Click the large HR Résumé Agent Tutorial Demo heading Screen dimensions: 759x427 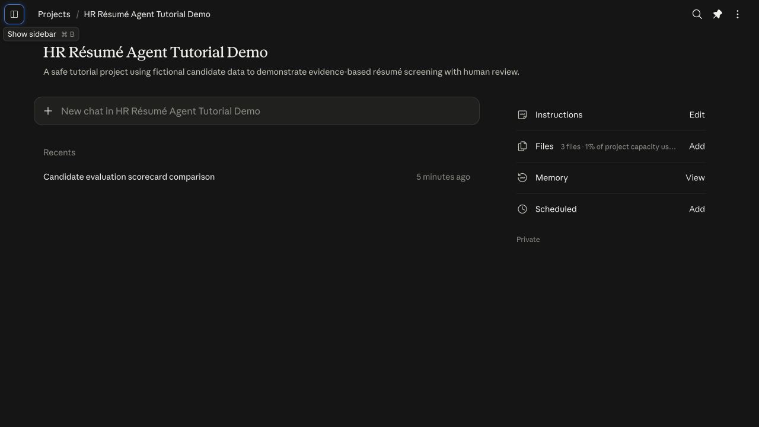click(155, 52)
